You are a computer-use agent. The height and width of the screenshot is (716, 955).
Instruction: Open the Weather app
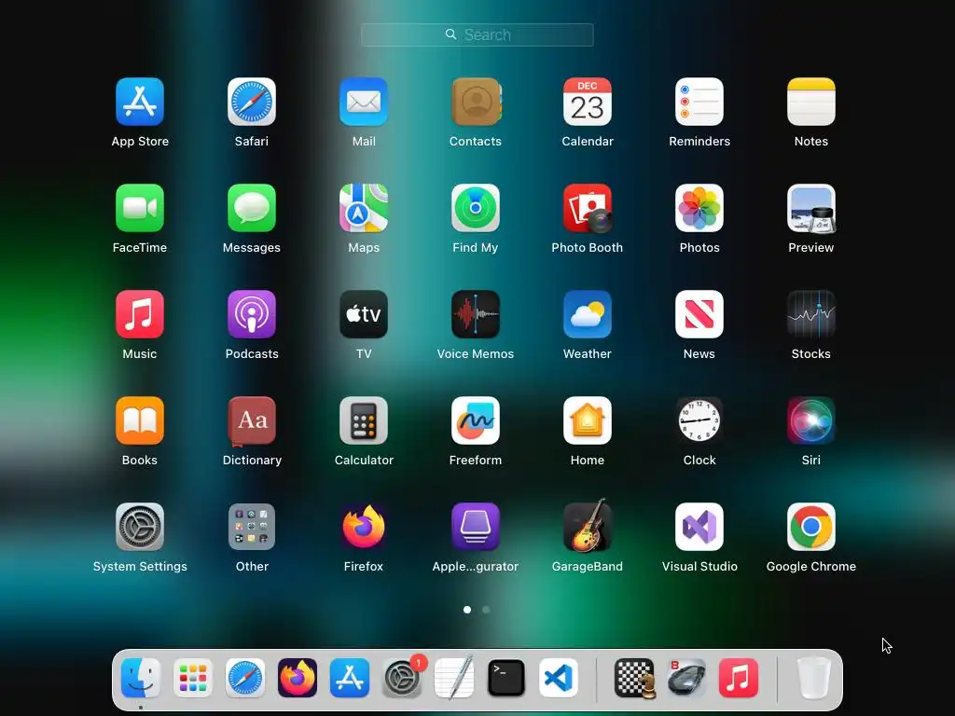click(588, 314)
